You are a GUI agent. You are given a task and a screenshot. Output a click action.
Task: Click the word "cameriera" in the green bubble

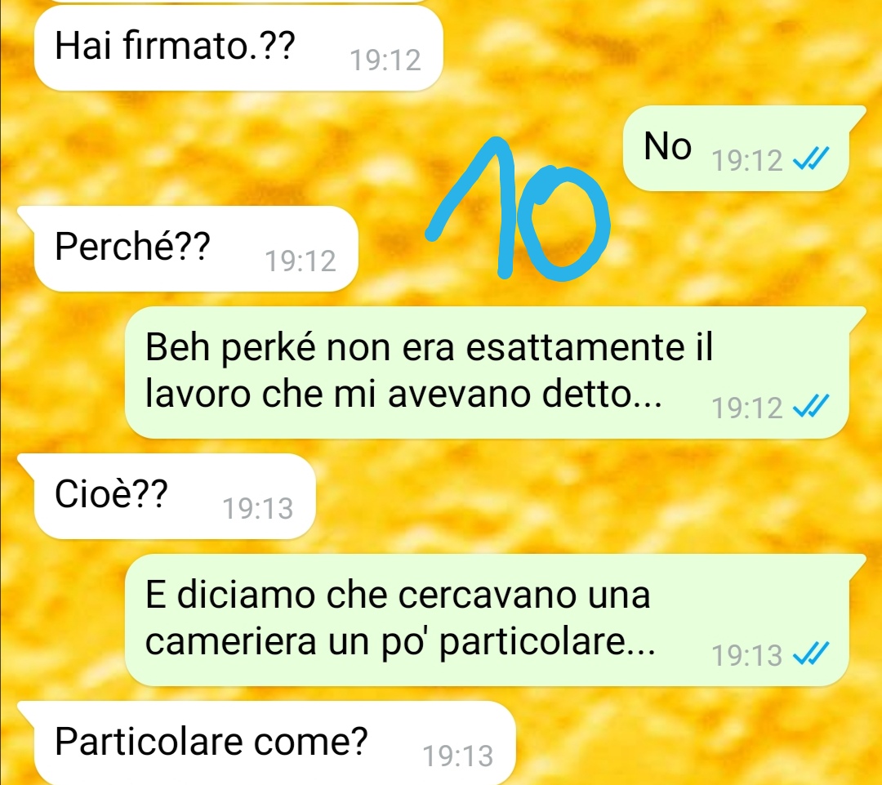[230, 641]
